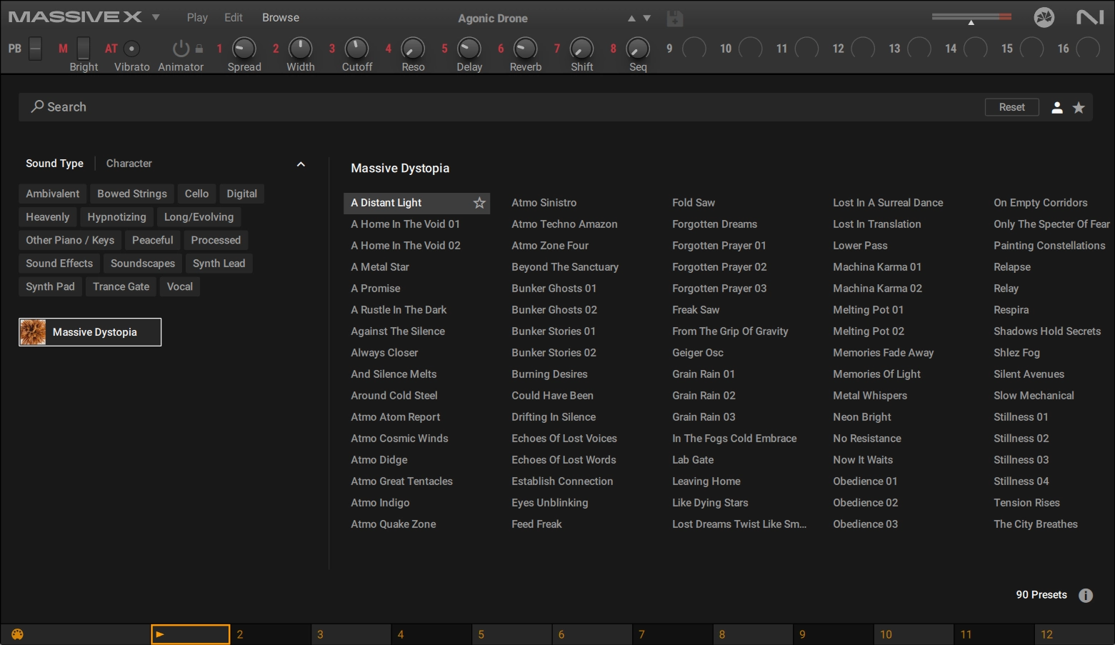Click the lock icon beside Animator

tap(199, 49)
